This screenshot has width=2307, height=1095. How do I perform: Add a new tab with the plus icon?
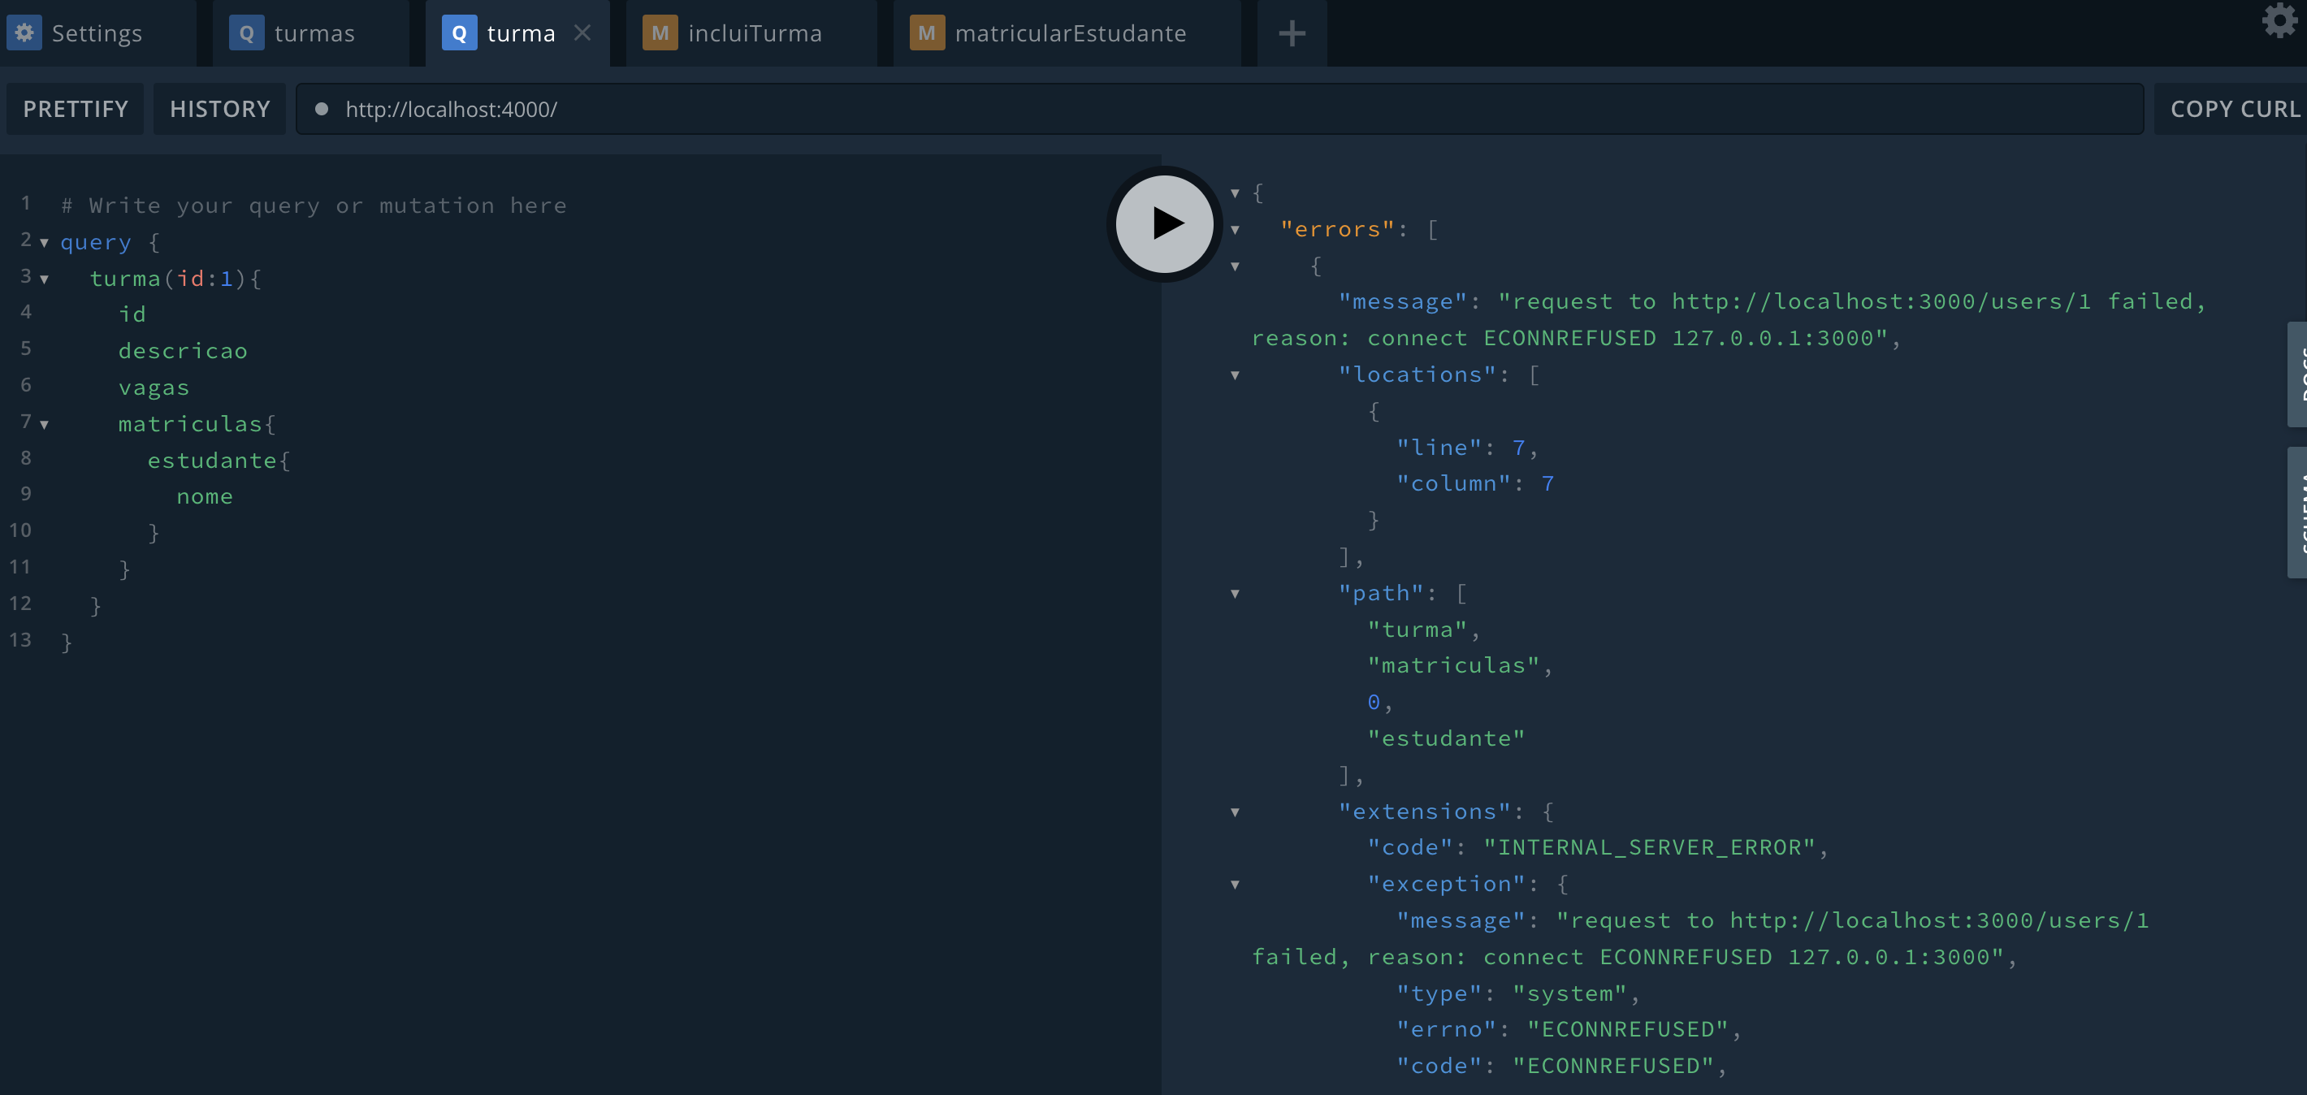coord(1292,34)
